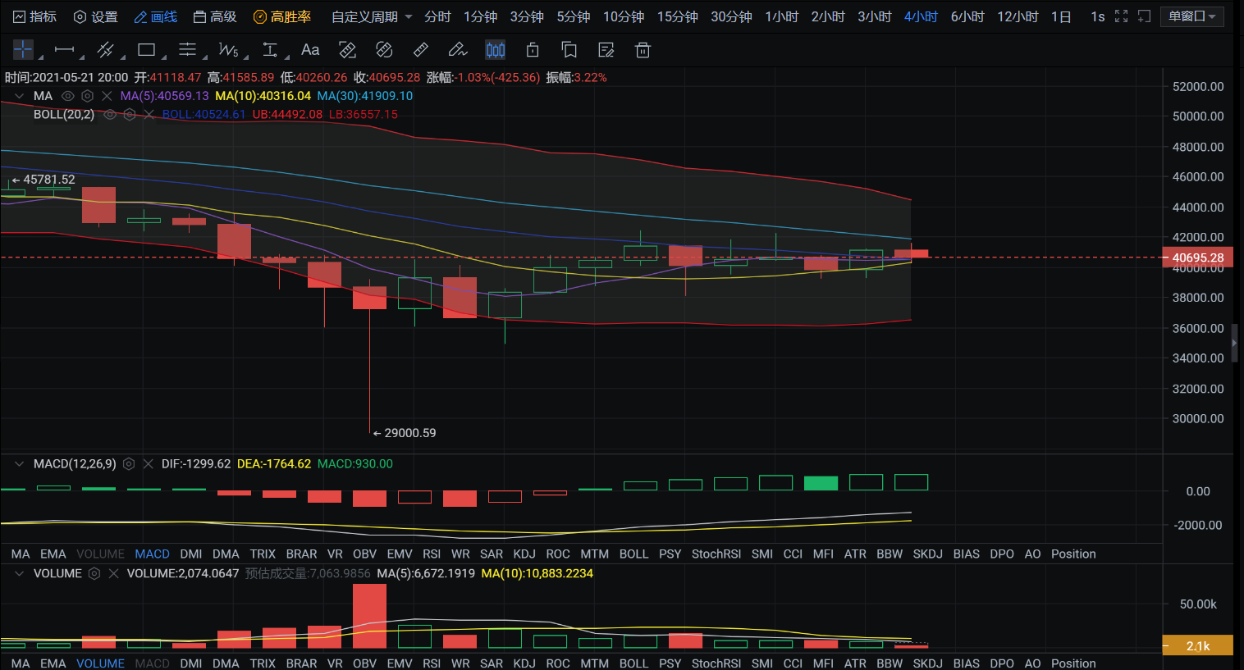Screen dimensions: 1244x670
Task: Click the 高胜率 button
Action: coord(282,16)
